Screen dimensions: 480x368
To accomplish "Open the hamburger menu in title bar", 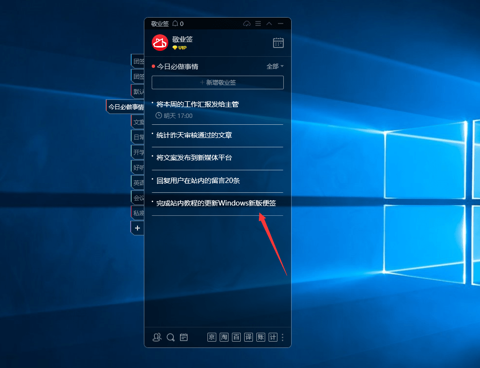I will click(x=258, y=23).
